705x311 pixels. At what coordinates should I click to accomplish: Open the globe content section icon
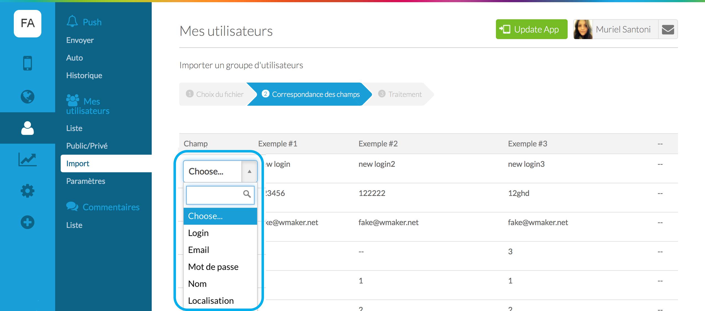(x=28, y=97)
